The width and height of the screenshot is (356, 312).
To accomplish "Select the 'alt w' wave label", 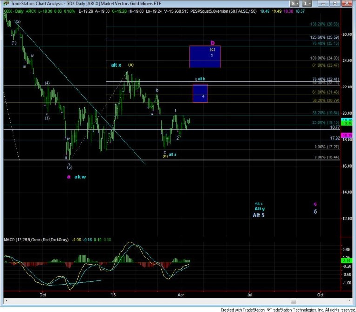I will point(80,177).
